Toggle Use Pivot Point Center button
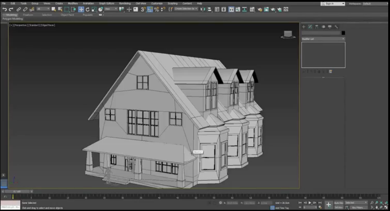 tap(121, 10)
